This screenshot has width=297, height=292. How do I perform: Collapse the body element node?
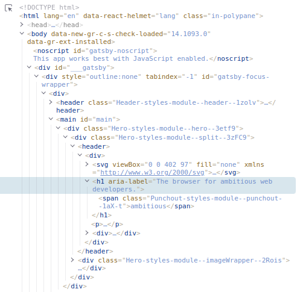coord(22,33)
